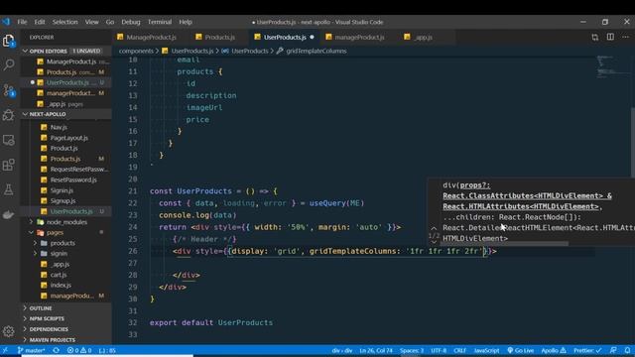Open the feedback icon in status bar
The height and width of the screenshot is (357, 635).
pos(613,350)
